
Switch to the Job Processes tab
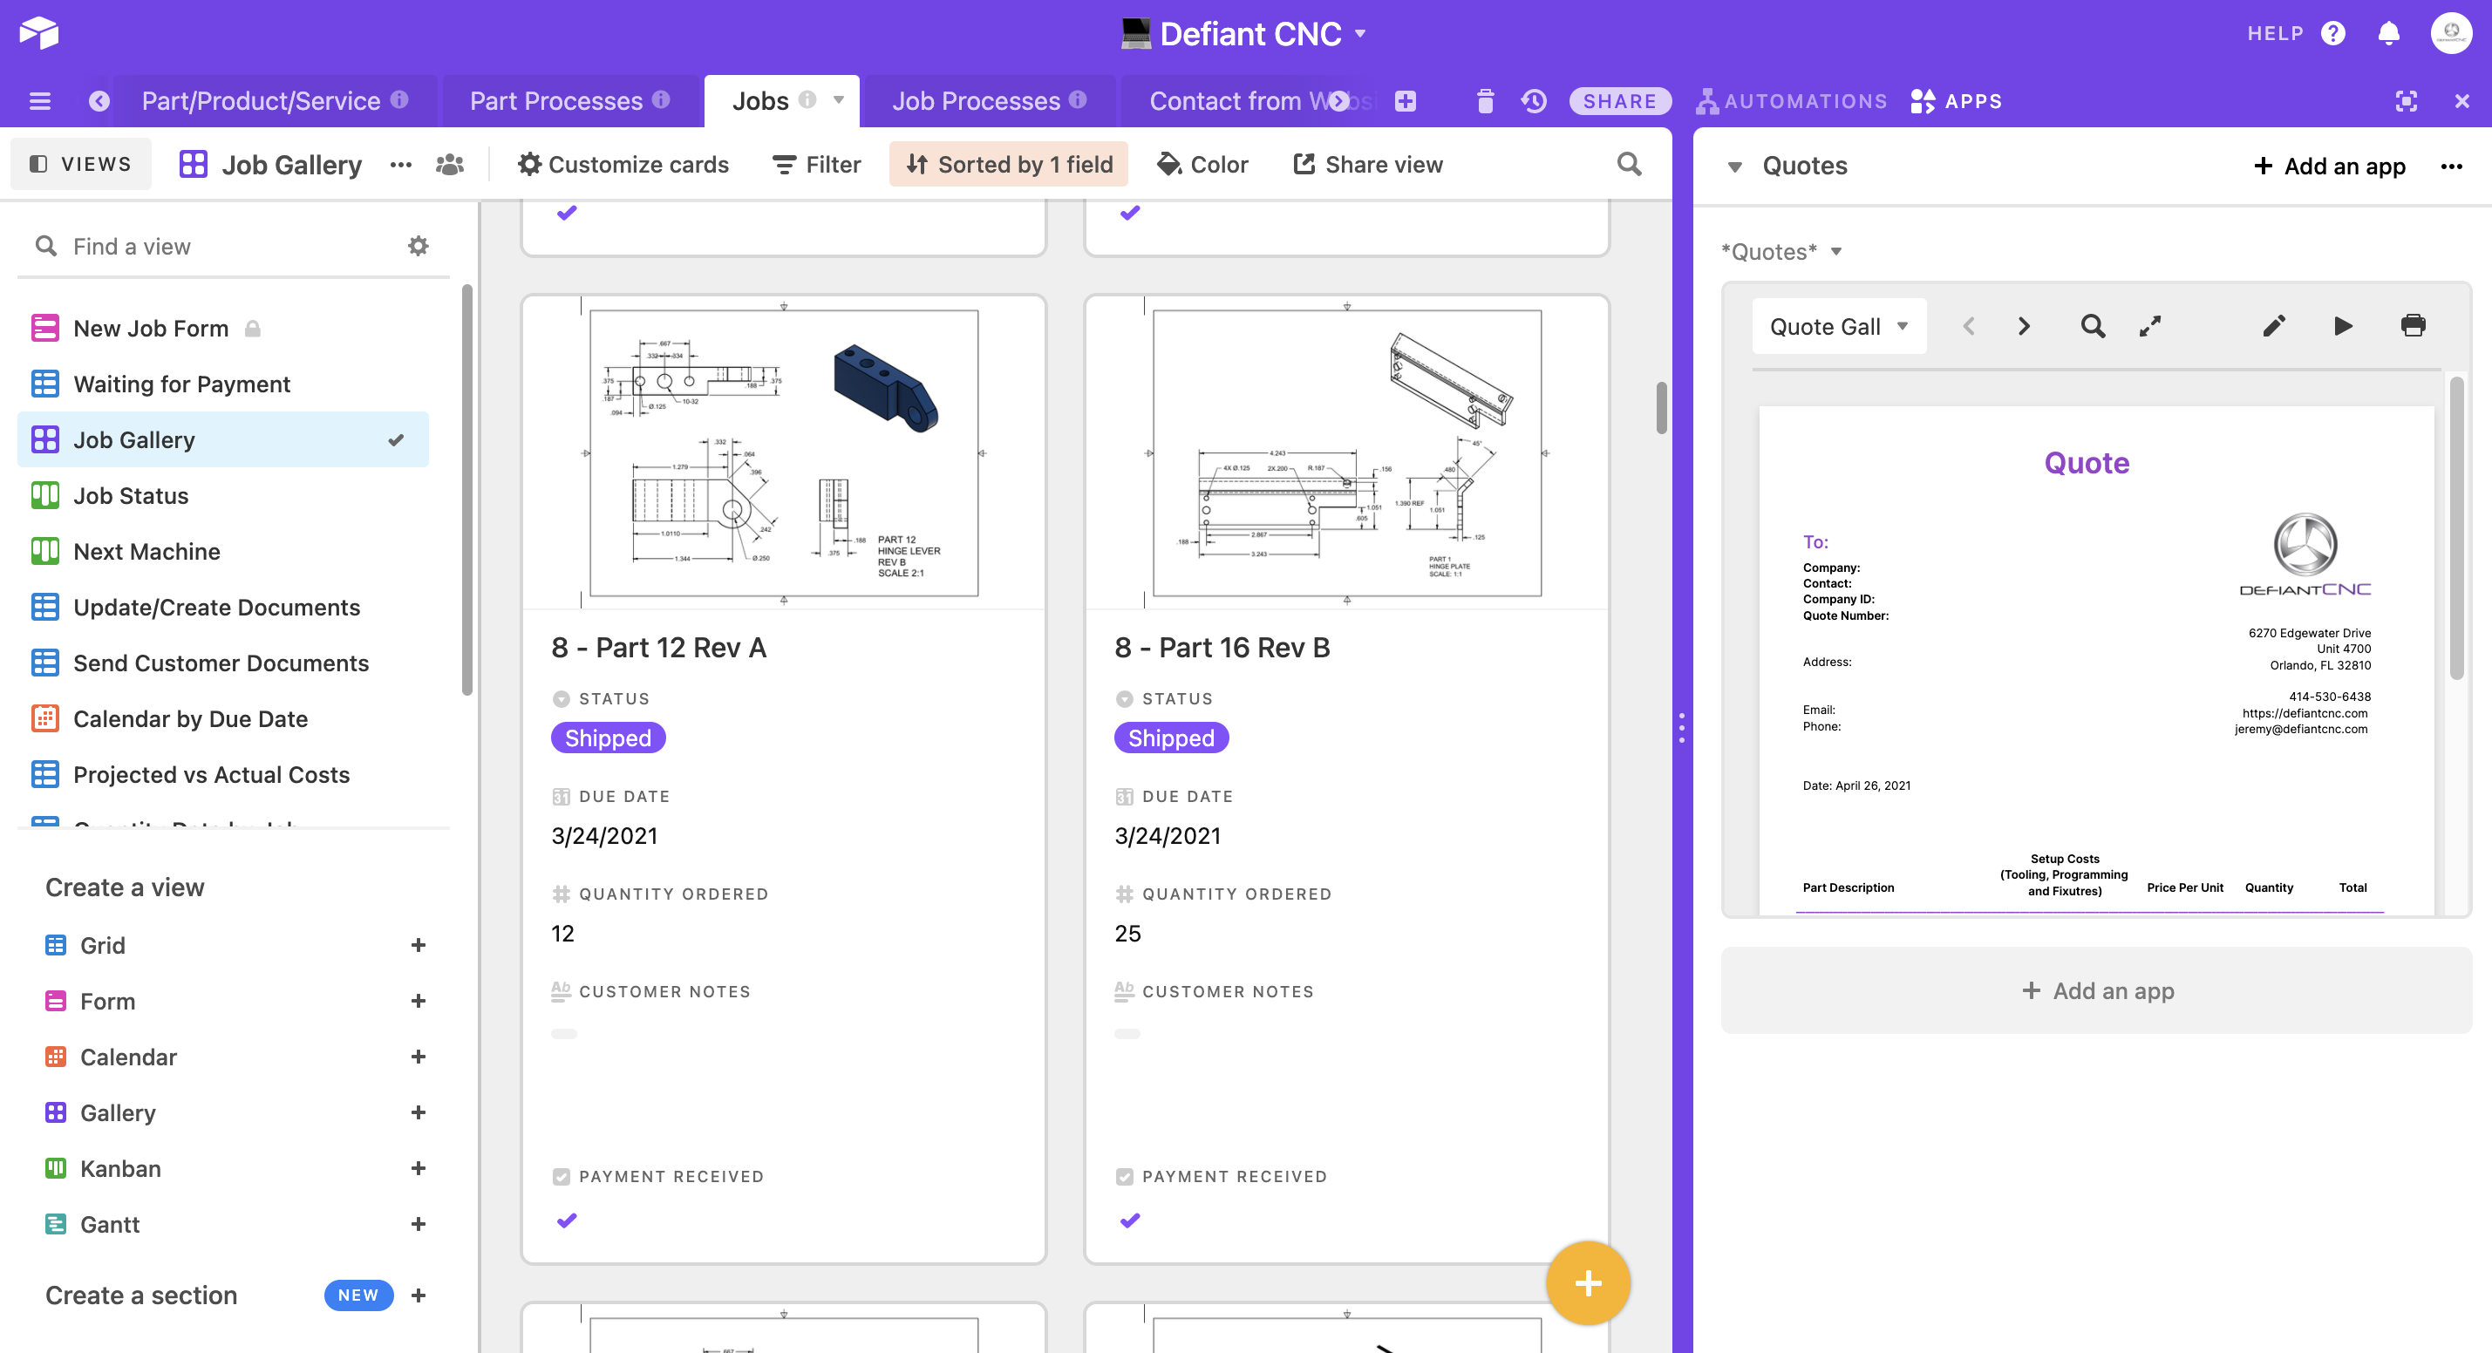pyautogui.click(x=975, y=100)
